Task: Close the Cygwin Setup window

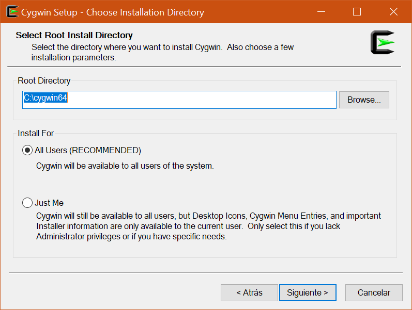Action: click(x=393, y=11)
